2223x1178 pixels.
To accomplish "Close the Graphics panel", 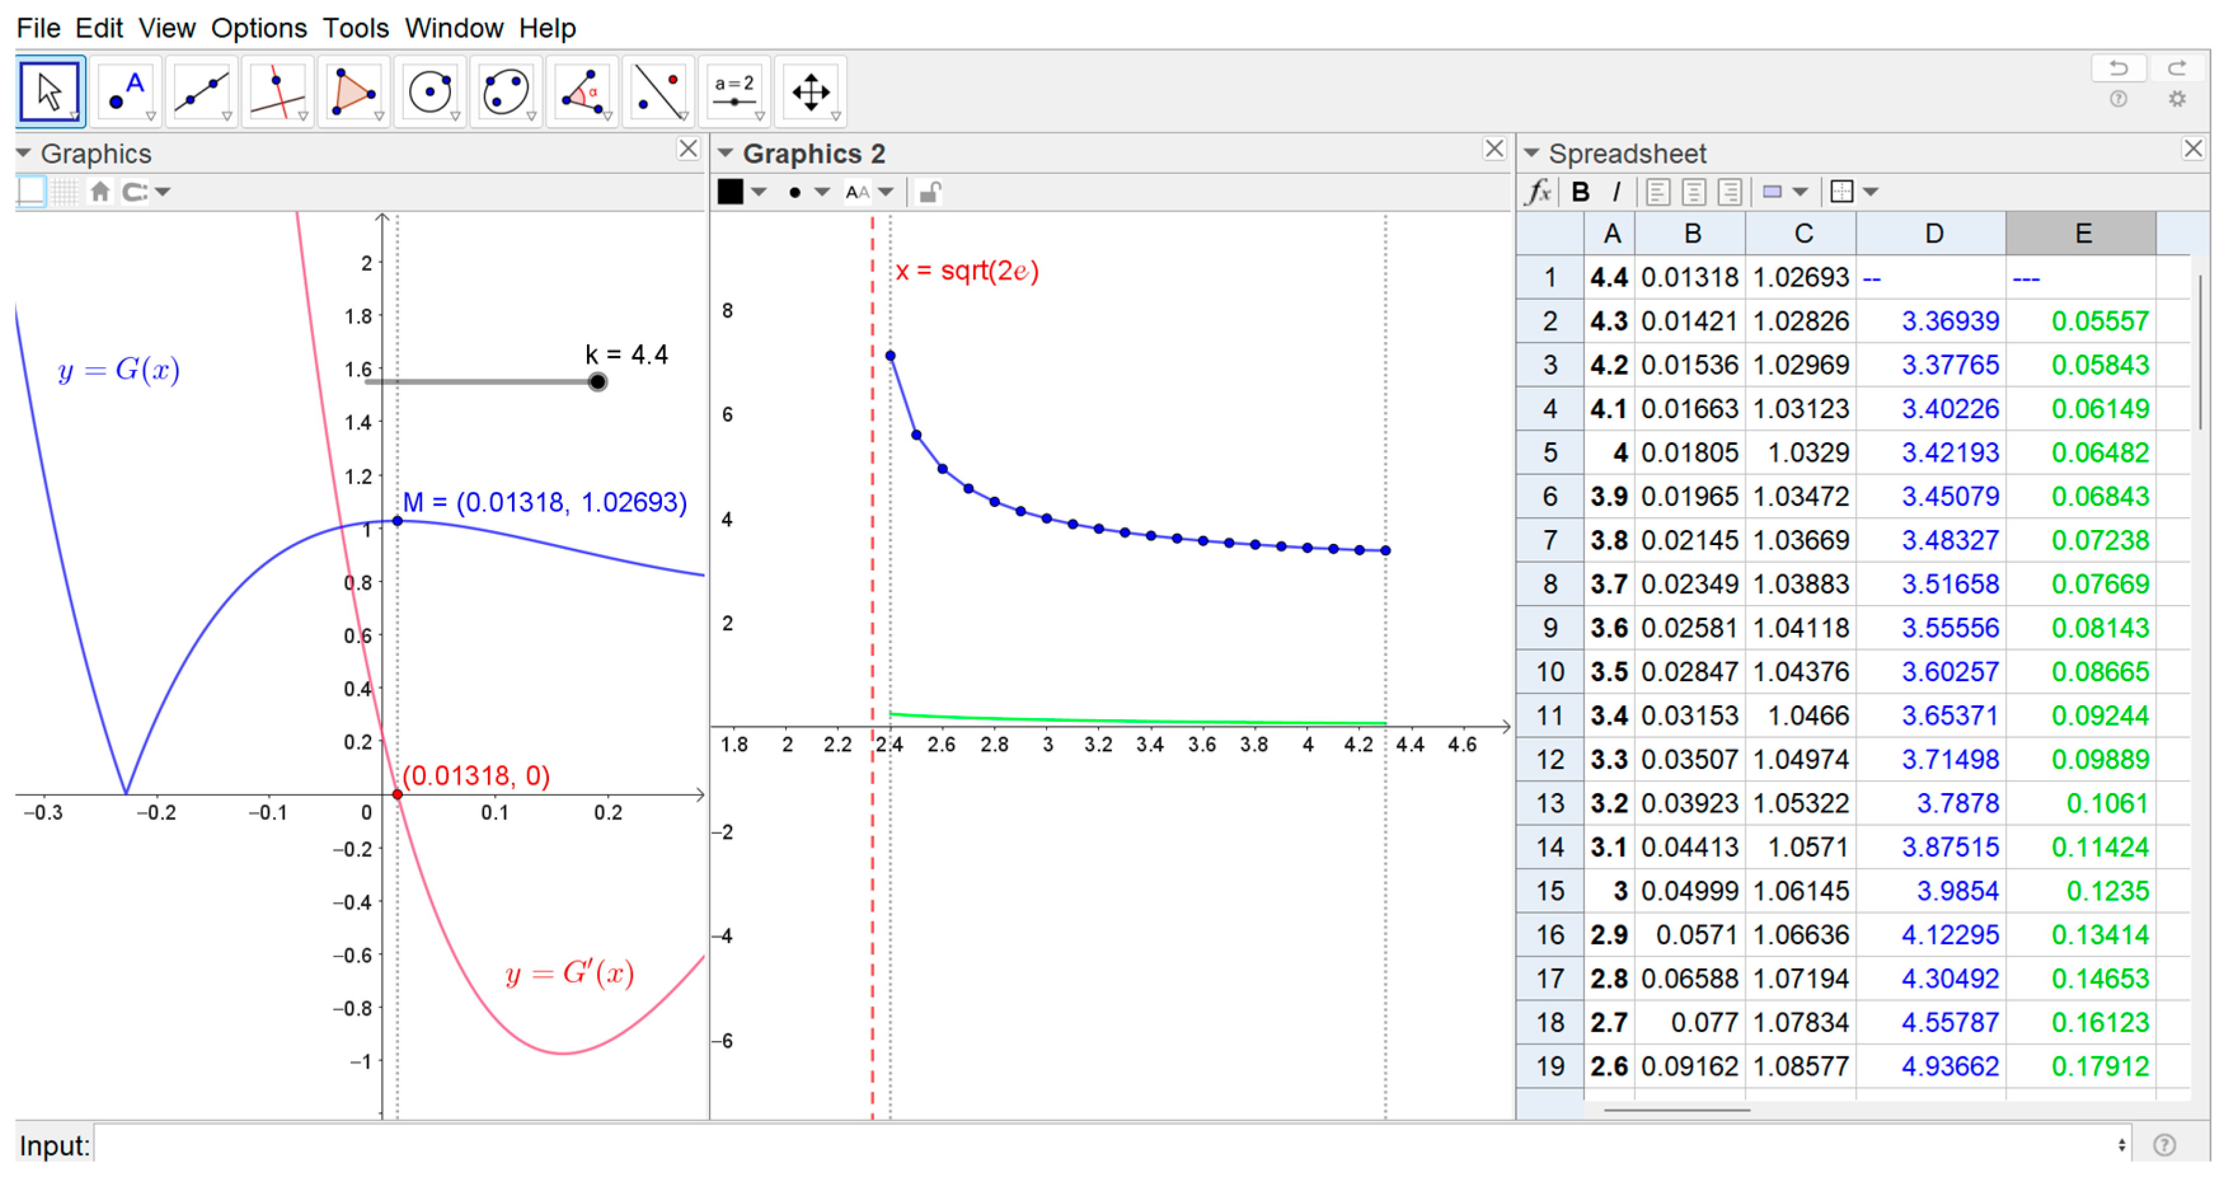I will coord(688,149).
